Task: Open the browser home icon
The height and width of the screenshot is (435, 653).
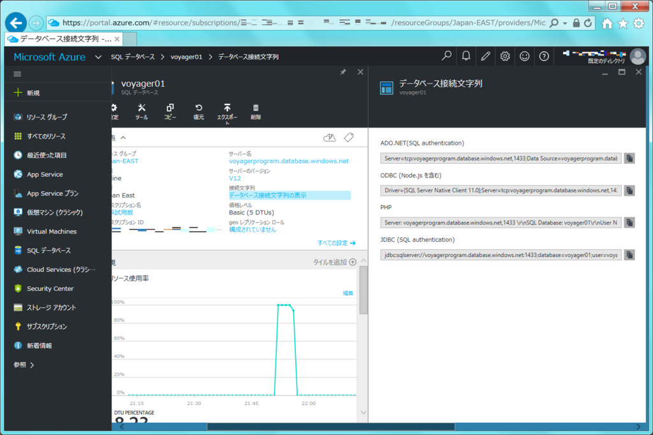Action: click(x=607, y=24)
